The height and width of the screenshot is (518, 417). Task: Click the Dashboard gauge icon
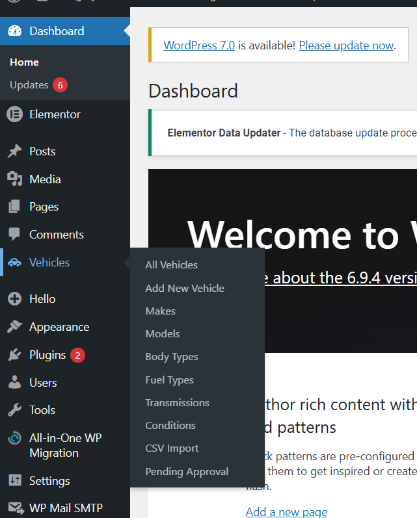click(x=14, y=31)
